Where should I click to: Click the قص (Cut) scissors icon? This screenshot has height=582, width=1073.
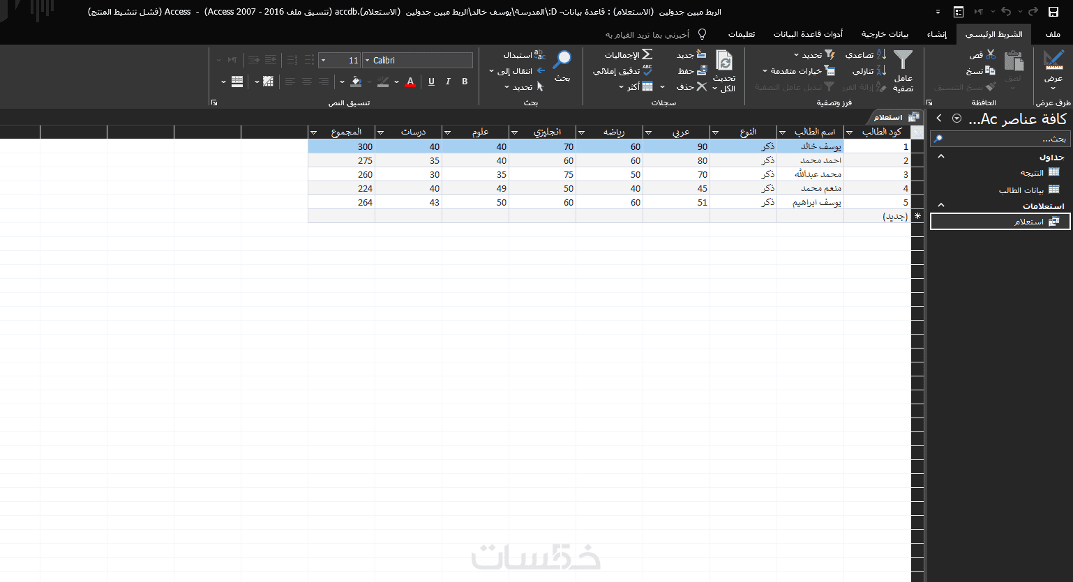(x=991, y=54)
